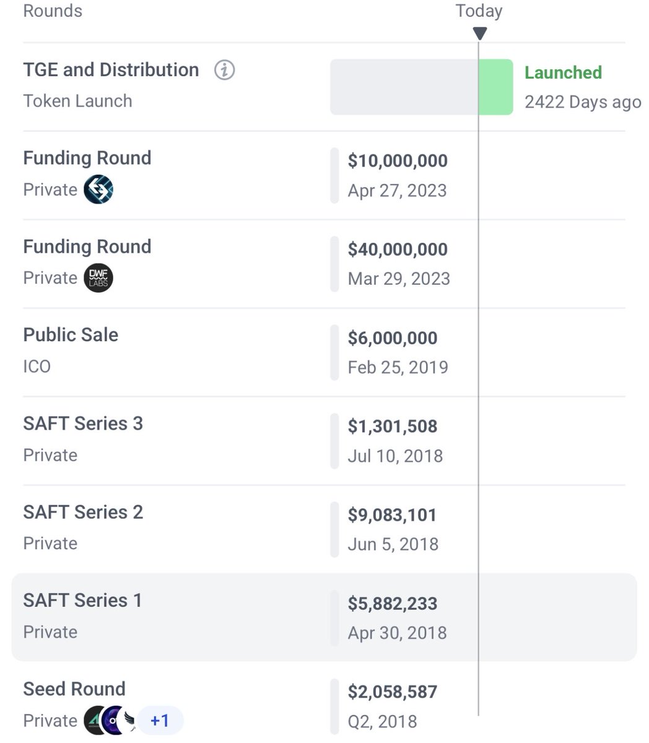Select the Public Sale ICO row

pyautogui.click(x=71, y=335)
